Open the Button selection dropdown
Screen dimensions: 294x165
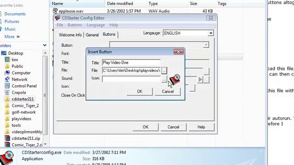click(206, 45)
